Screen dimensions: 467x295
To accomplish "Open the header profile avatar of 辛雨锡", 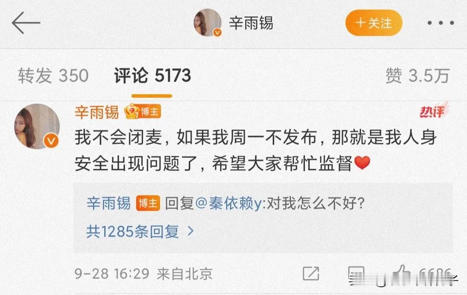I will point(207,22).
